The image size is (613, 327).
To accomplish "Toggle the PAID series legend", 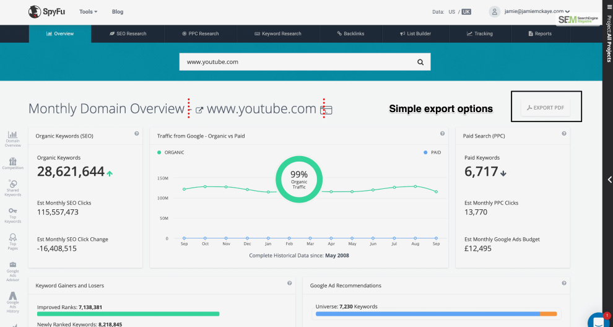I will coord(432,152).
